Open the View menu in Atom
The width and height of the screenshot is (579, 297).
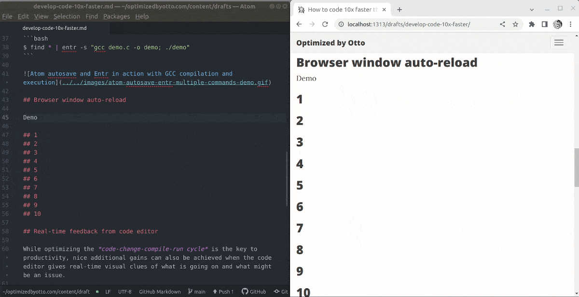click(x=41, y=16)
